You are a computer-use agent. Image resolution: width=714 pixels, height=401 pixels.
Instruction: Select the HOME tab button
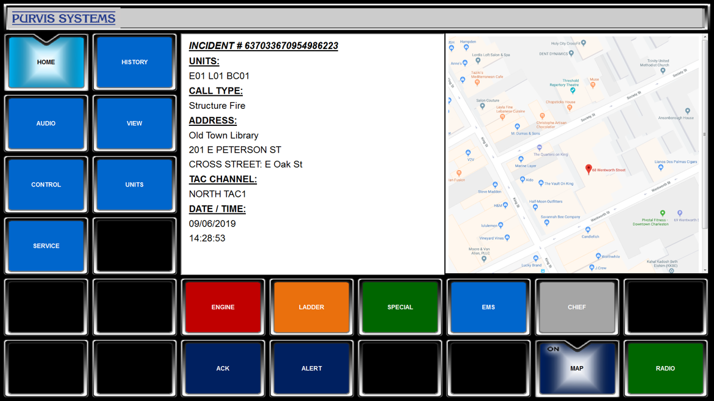46,62
